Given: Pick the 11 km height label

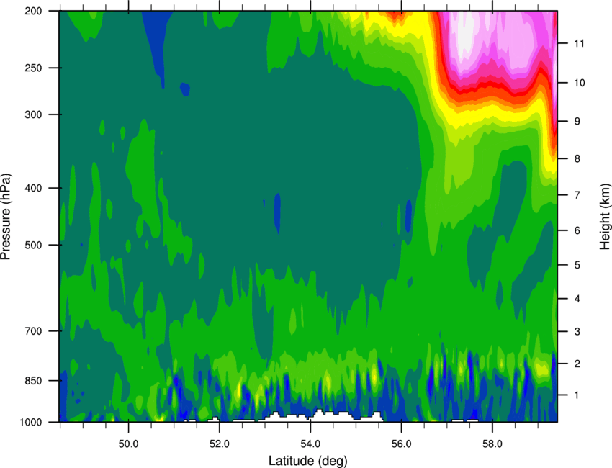Looking at the screenshot, I should coord(579,43).
